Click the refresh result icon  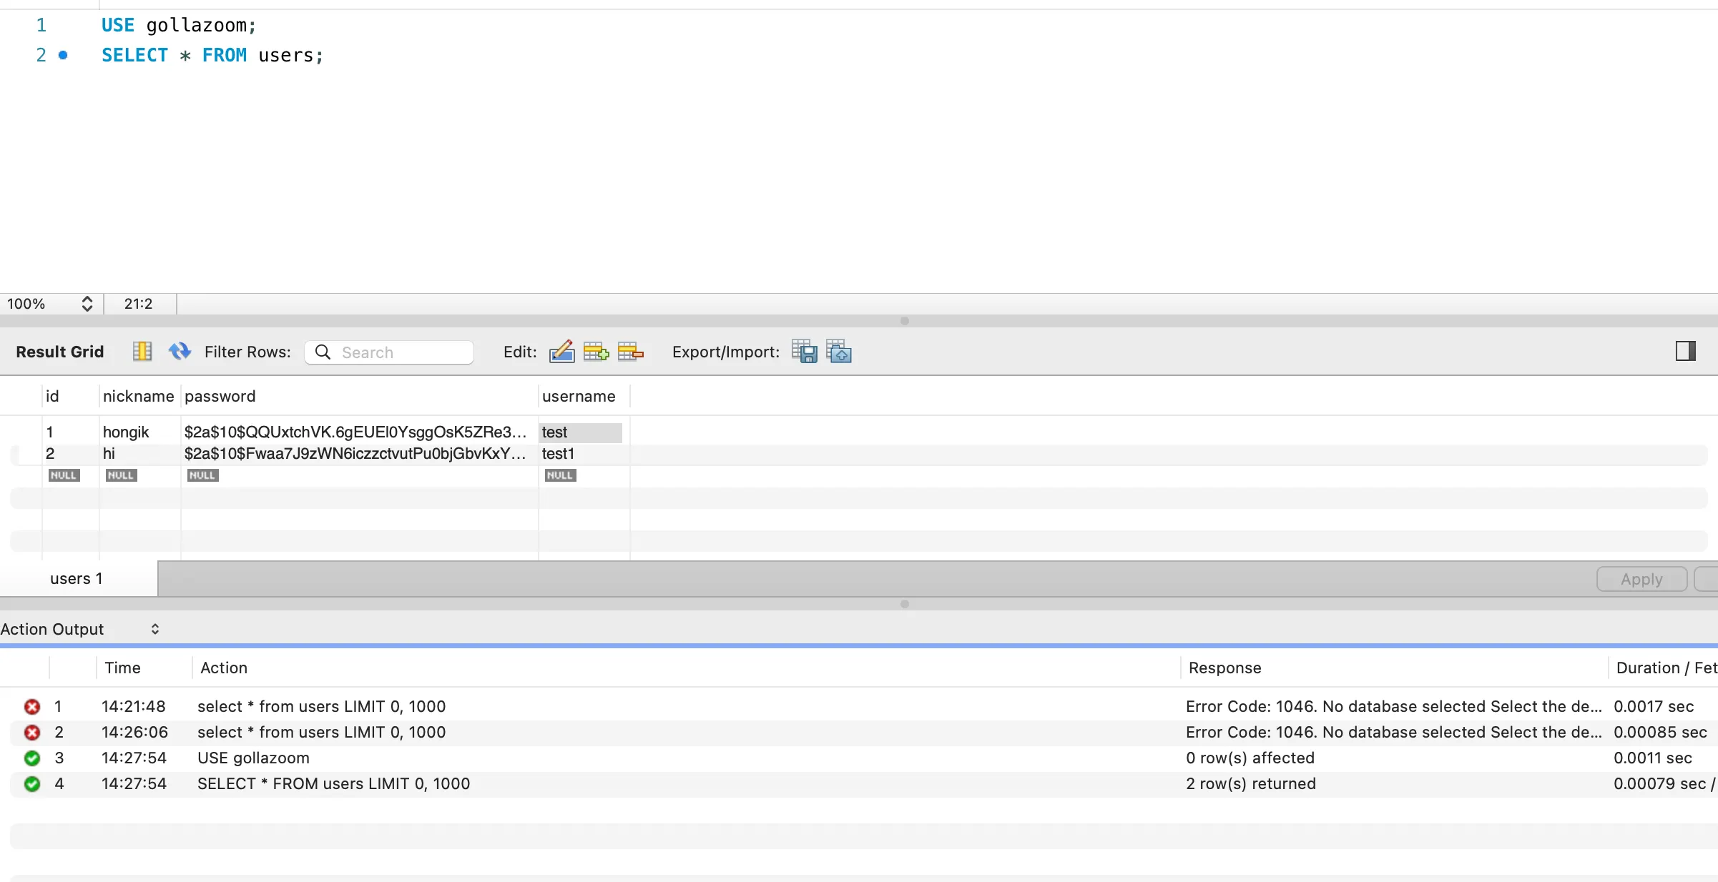pos(179,352)
